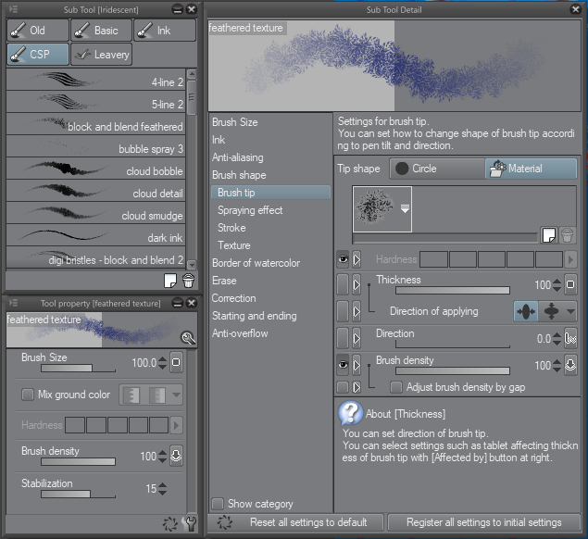This screenshot has height=539, width=588.
Task: Open the Direction dynamics settings icon
Action: coord(570,338)
